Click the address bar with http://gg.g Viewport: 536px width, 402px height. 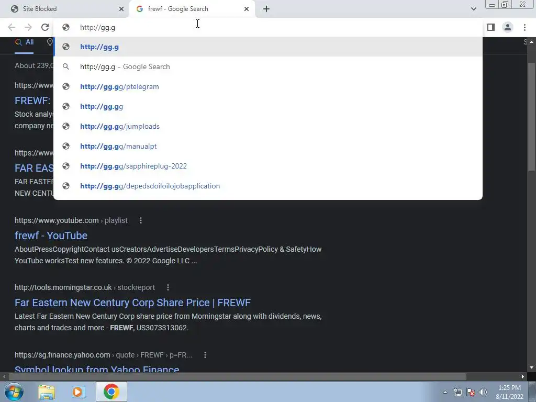pos(267,27)
